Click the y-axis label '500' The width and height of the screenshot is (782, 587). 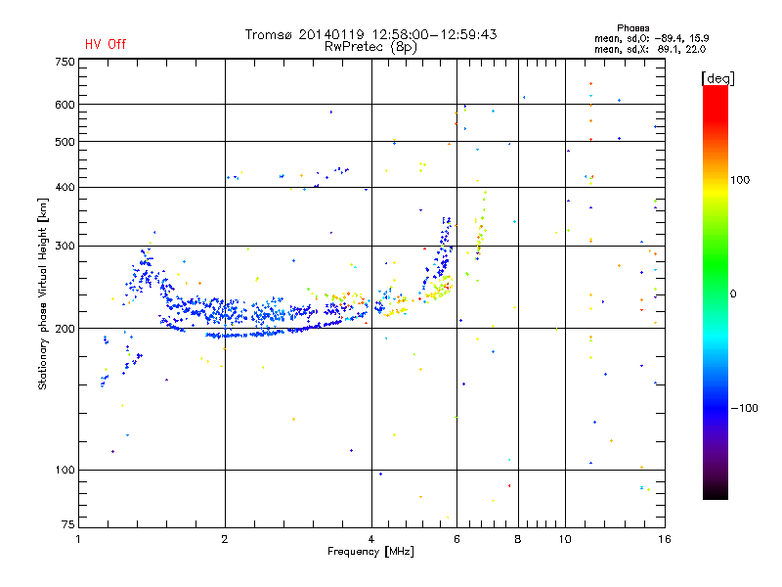tap(65, 142)
